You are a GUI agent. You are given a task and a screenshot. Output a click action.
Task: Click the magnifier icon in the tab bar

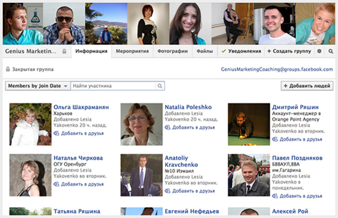(330, 51)
